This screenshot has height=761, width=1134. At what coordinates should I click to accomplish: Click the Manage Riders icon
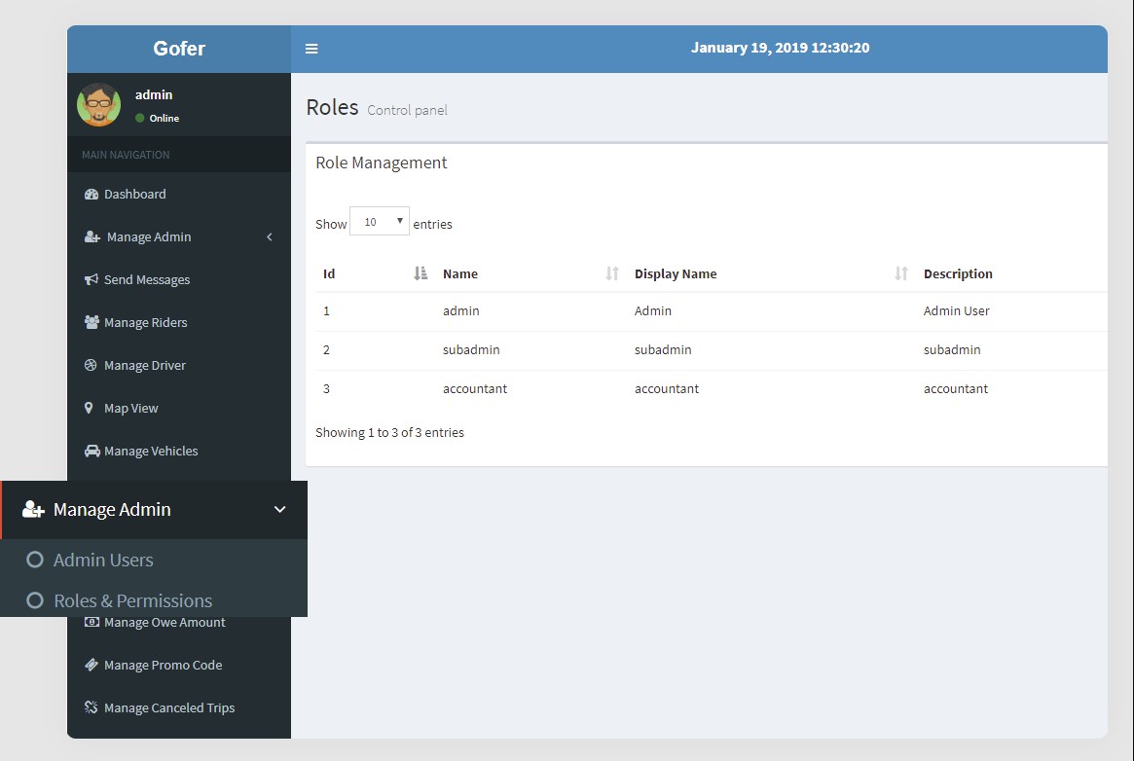91,322
